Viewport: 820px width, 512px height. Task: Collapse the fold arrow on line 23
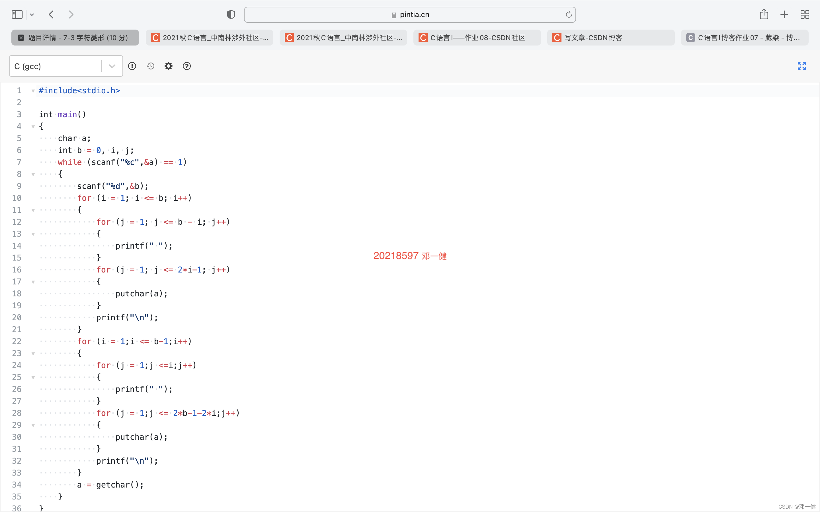(x=33, y=354)
